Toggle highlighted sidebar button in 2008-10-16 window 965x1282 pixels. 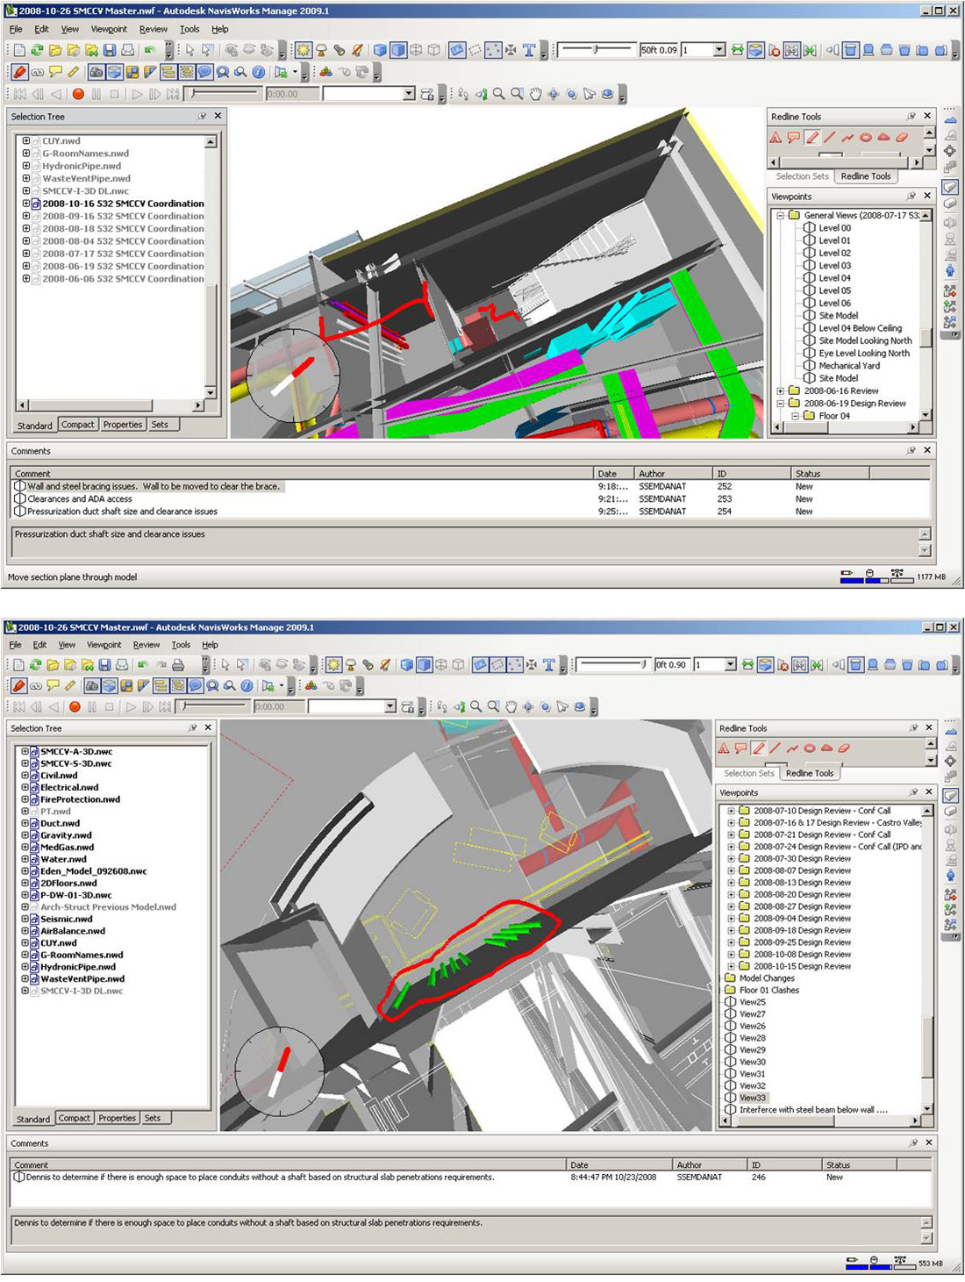click(950, 186)
